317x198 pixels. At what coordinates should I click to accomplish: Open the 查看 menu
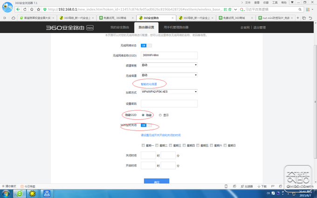tap(257, 2)
